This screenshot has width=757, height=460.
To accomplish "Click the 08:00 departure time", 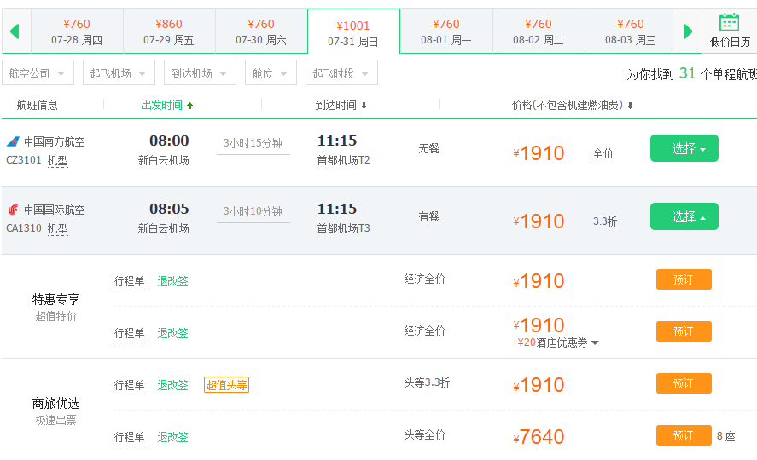I will [169, 141].
